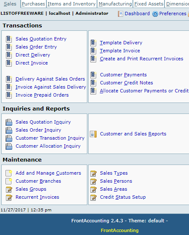Open Delivery Against Sales Orders

point(50,79)
